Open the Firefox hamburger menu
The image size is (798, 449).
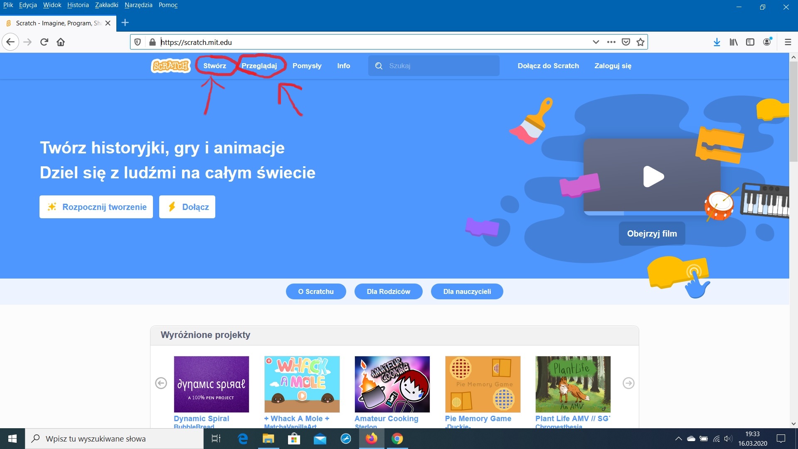click(788, 42)
